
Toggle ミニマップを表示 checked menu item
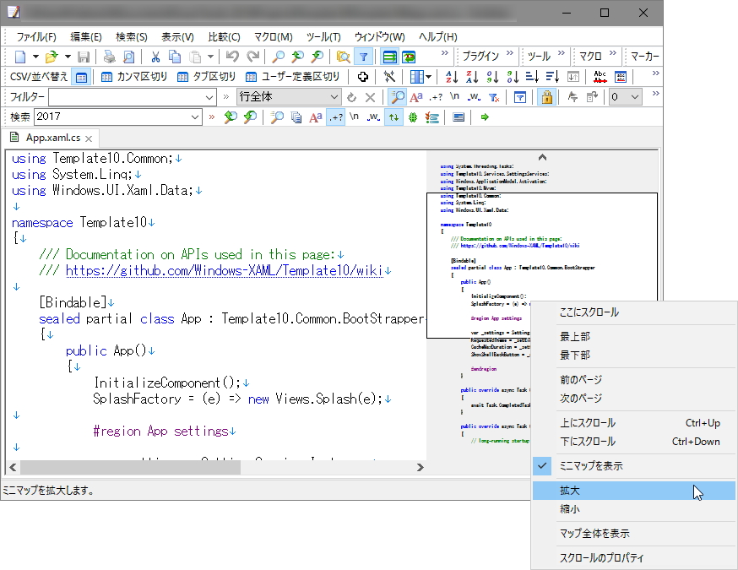pyautogui.click(x=634, y=465)
